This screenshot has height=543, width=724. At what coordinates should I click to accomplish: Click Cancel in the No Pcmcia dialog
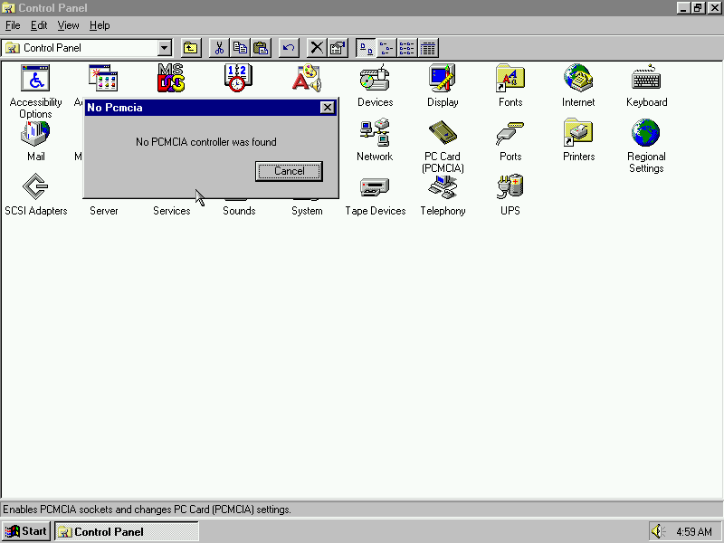(x=289, y=171)
